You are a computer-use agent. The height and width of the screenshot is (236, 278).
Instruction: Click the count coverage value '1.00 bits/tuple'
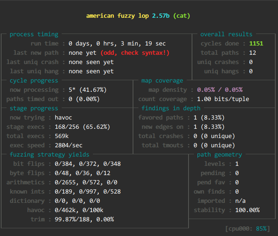pos(223,99)
